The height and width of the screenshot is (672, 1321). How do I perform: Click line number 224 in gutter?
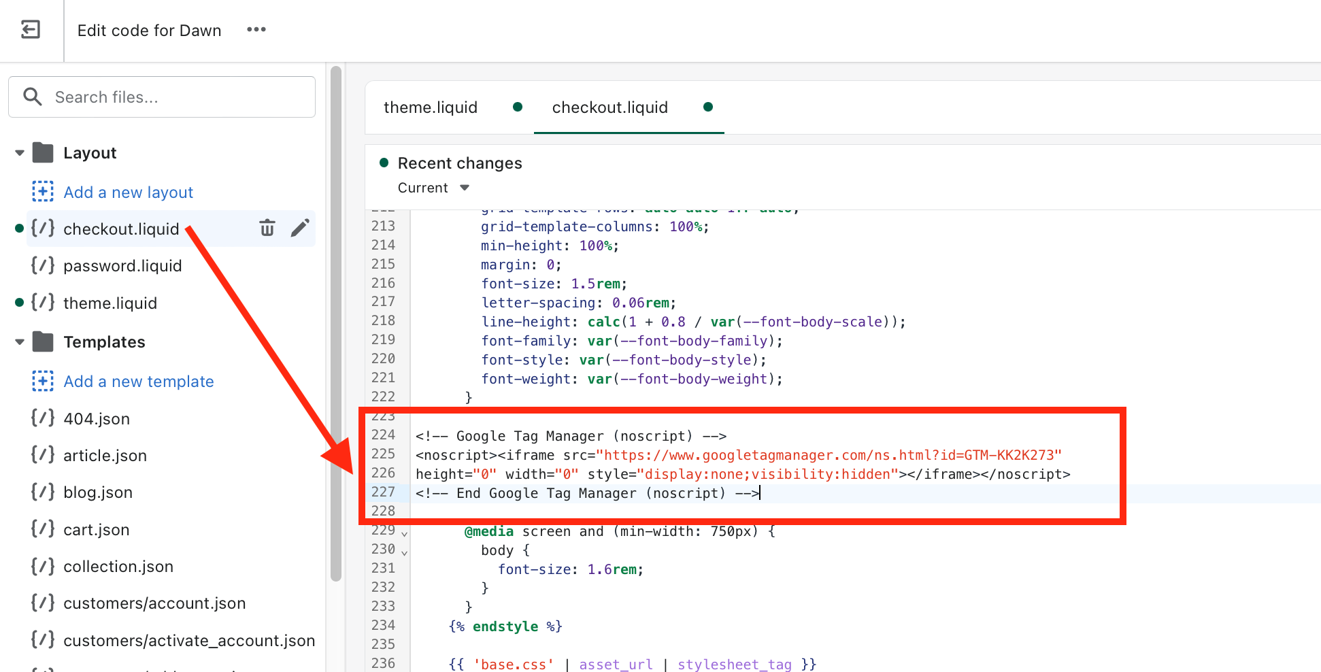383,435
